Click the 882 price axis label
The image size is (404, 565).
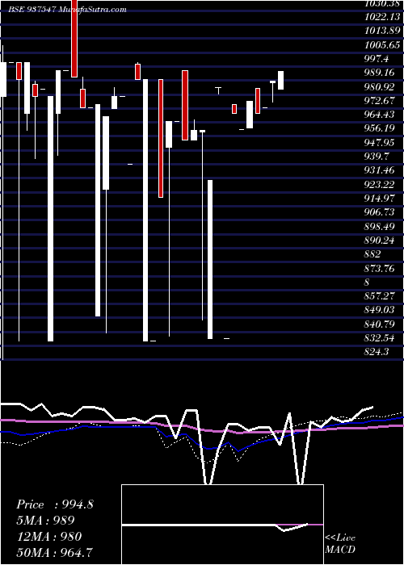click(372, 254)
